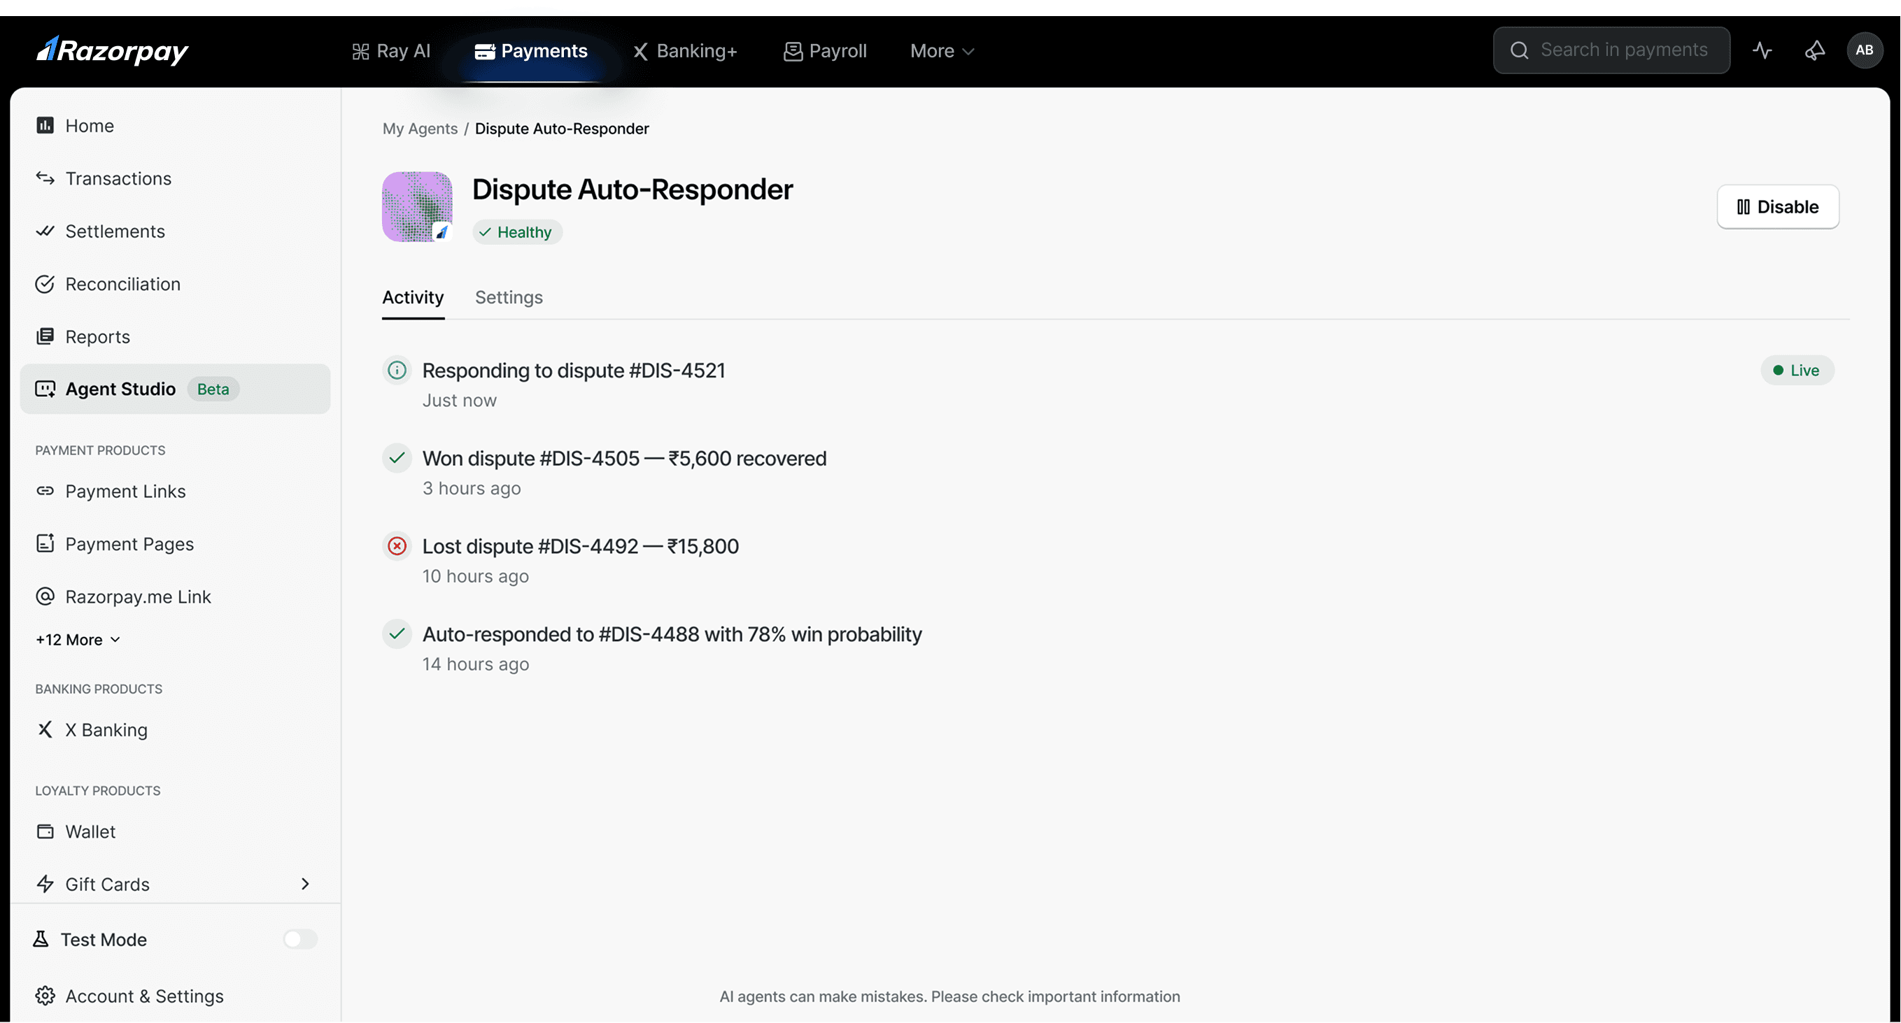Switch to the Settings tab

coord(509,297)
